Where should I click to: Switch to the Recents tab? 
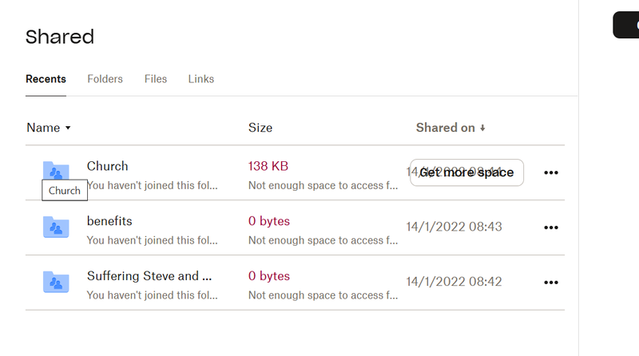[x=46, y=79]
